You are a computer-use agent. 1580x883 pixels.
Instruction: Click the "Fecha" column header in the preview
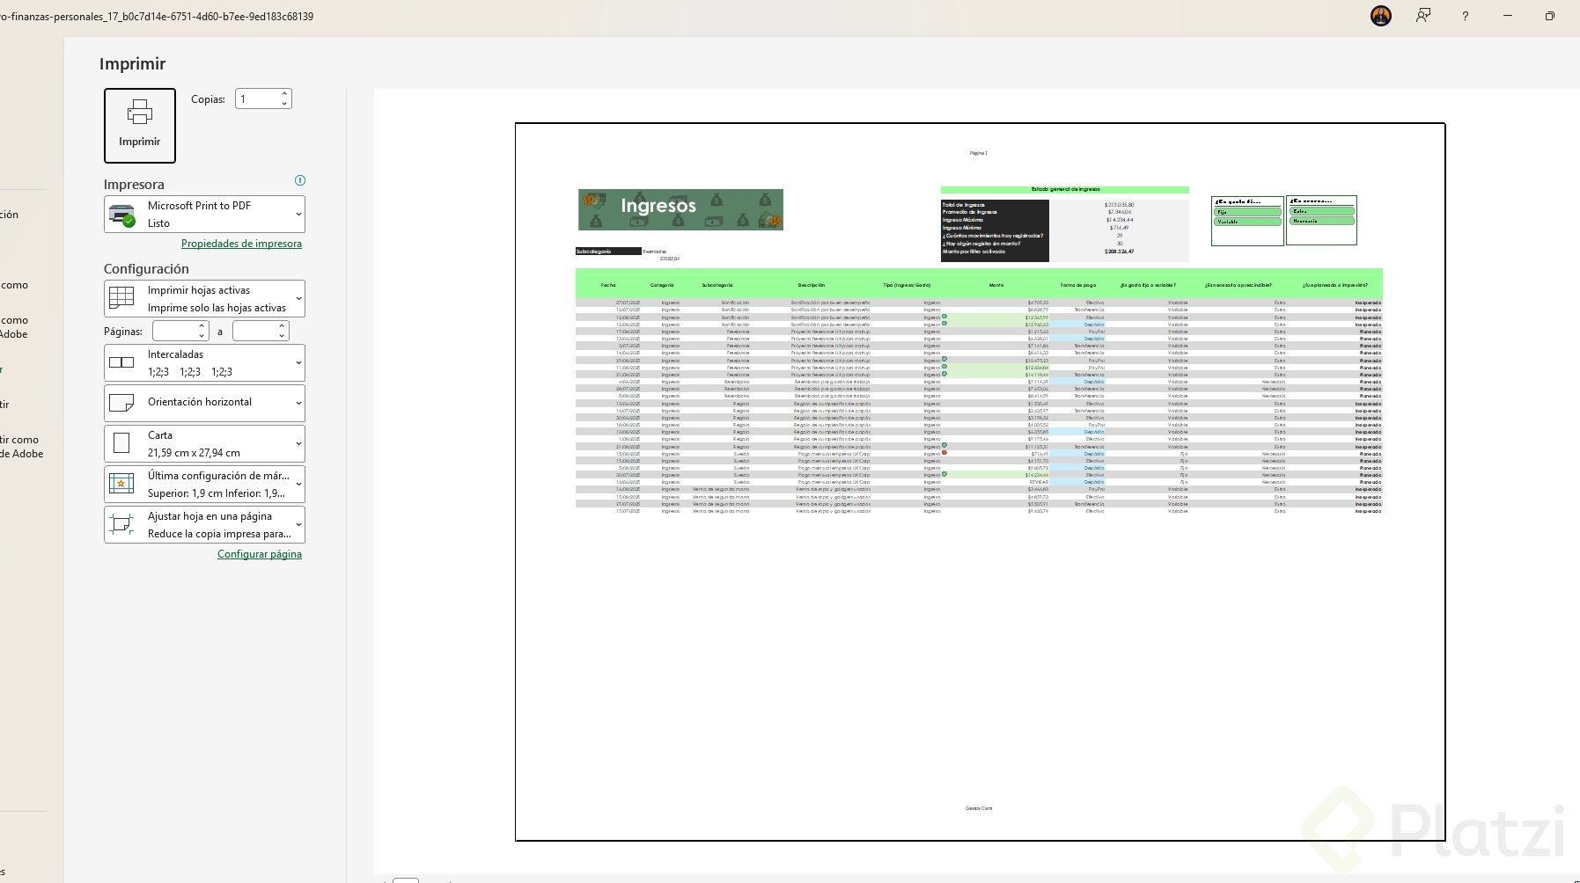click(608, 285)
